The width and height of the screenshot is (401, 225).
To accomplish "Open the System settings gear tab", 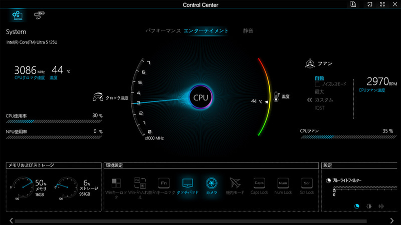I will pos(17,15).
